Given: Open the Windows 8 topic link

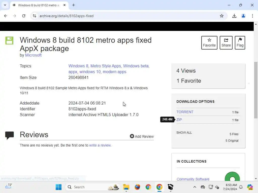Looking at the screenshot, I should pos(78,66).
